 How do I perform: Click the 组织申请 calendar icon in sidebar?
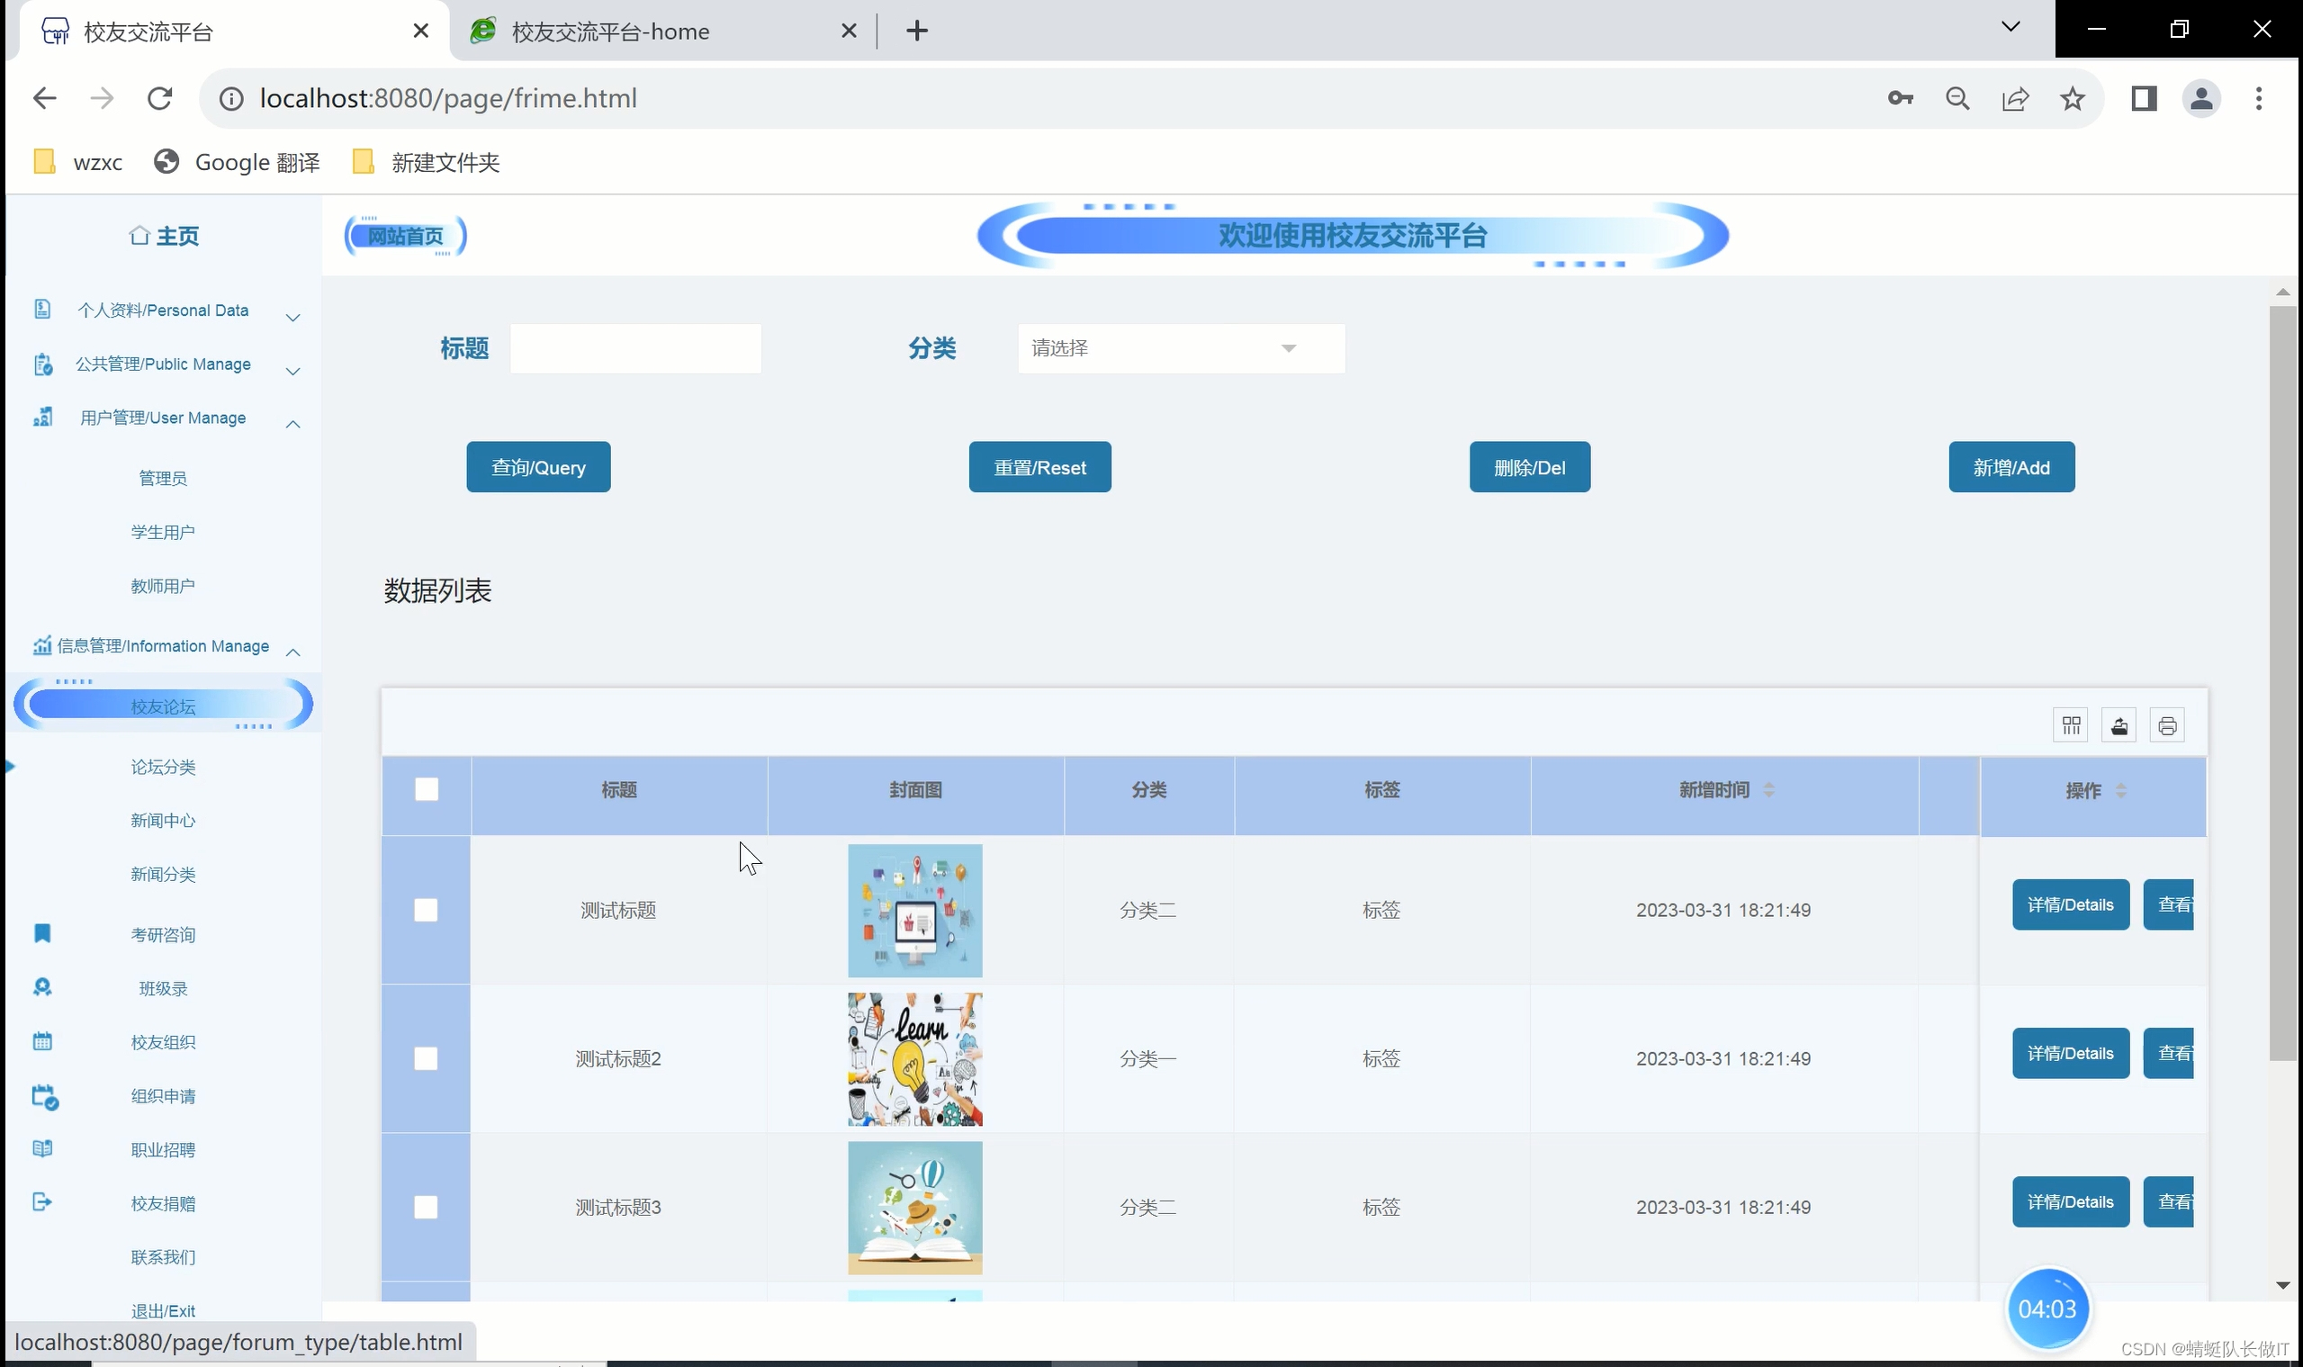pos(42,1096)
